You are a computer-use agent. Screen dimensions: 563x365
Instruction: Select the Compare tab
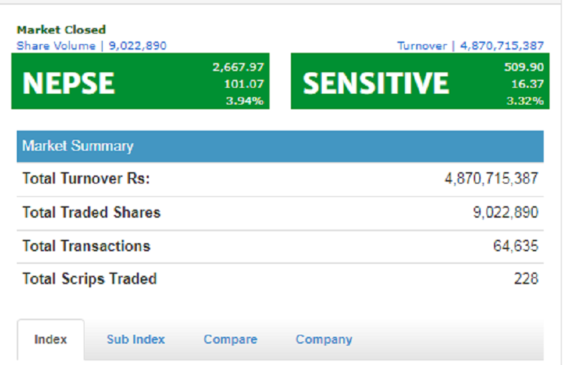230,340
